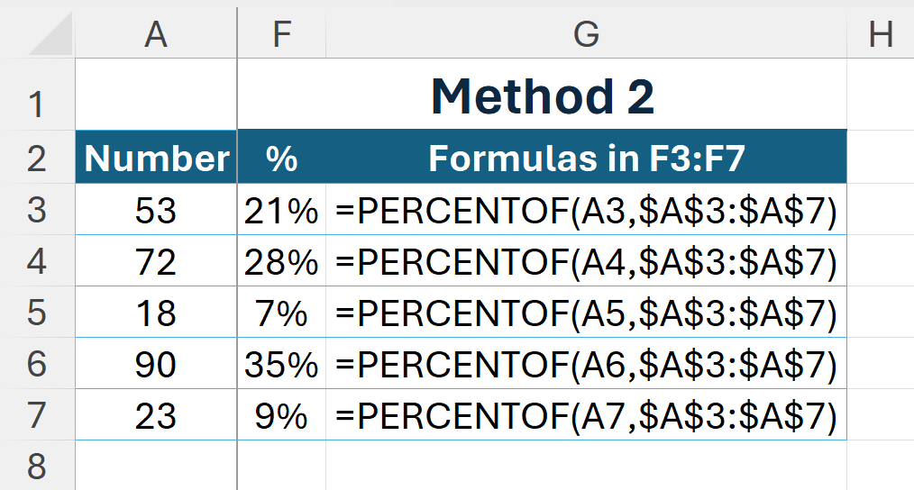Select the cell containing 90

[156, 363]
